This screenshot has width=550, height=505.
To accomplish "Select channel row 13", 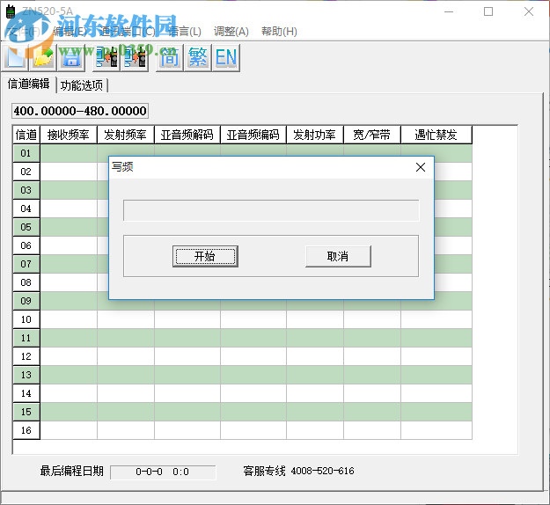I will (x=26, y=375).
